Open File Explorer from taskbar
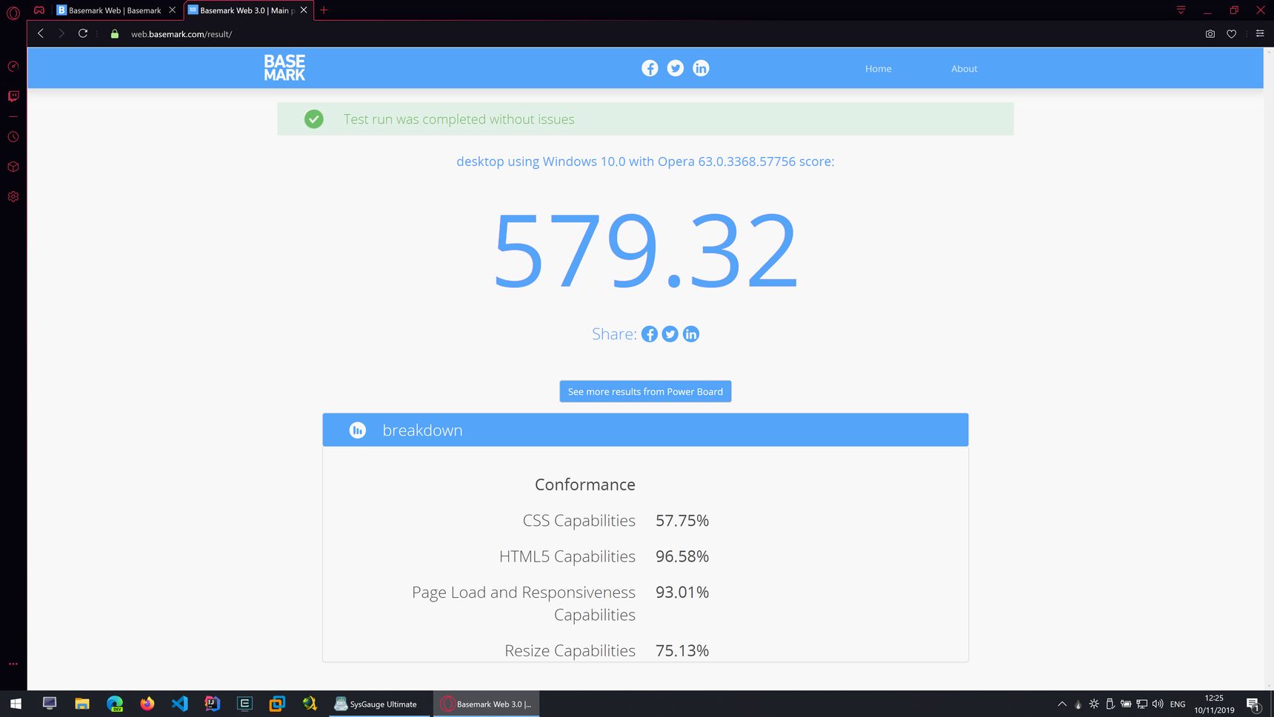Viewport: 1274px width, 717px height. point(82,704)
